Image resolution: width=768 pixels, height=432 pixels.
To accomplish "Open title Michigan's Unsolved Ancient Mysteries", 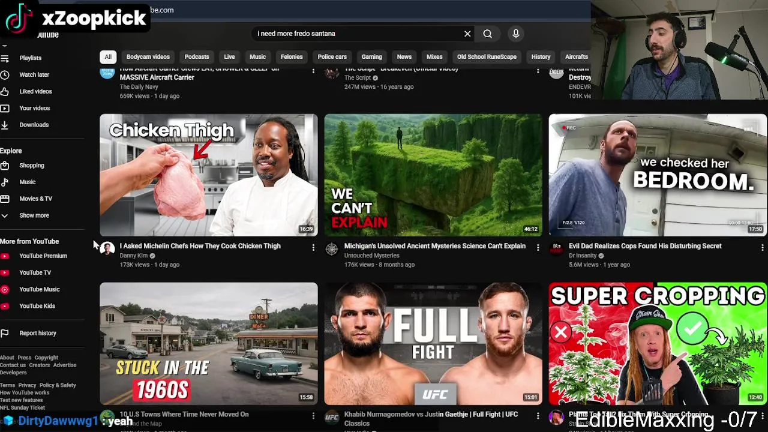I will (434, 246).
